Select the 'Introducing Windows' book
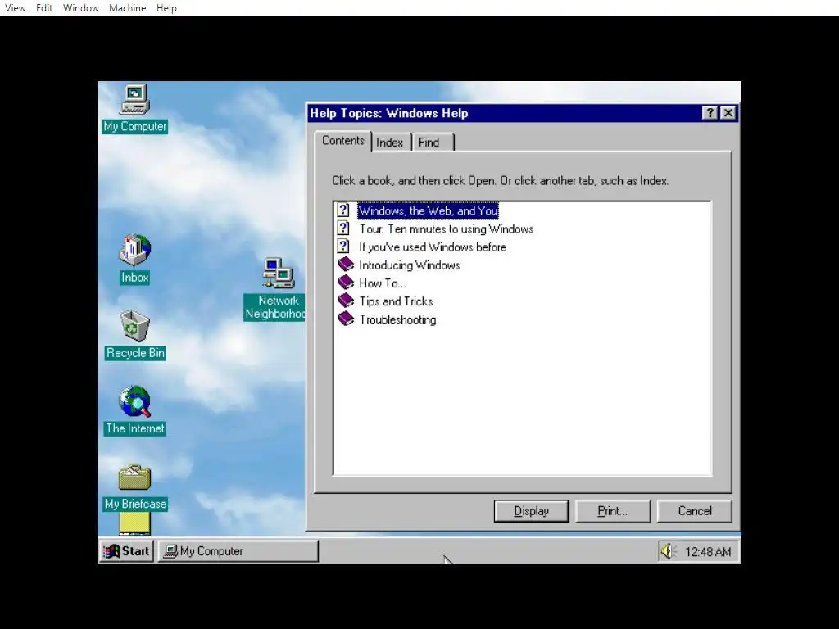The width and height of the screenshot is (839, 629). [x=410, y=265]
